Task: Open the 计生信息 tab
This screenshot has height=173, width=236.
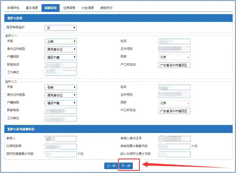Action: [87, 8]
